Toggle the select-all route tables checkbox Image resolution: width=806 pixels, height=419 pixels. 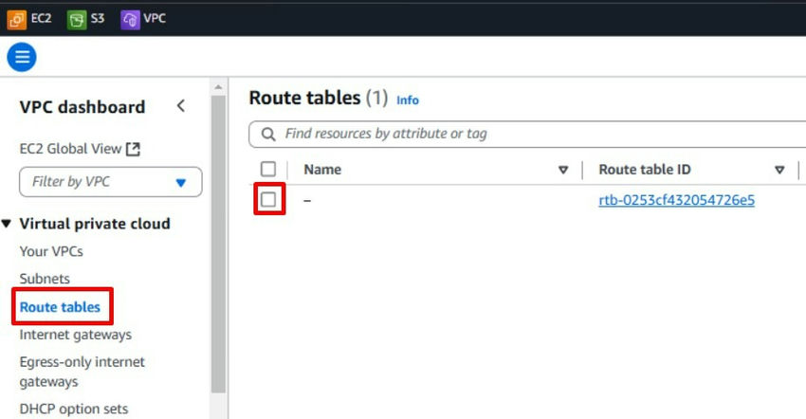(268, 169)
